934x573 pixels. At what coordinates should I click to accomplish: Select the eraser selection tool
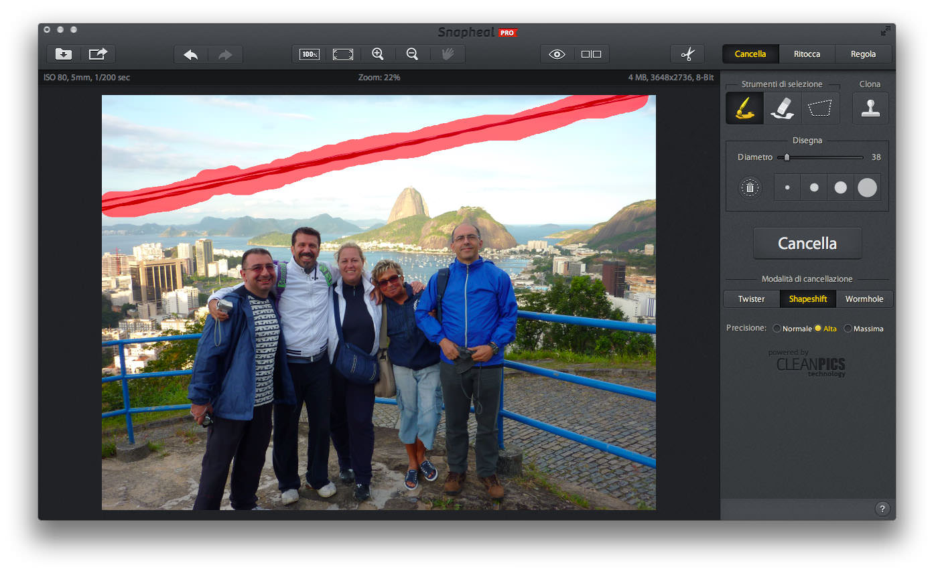[783, 108]
